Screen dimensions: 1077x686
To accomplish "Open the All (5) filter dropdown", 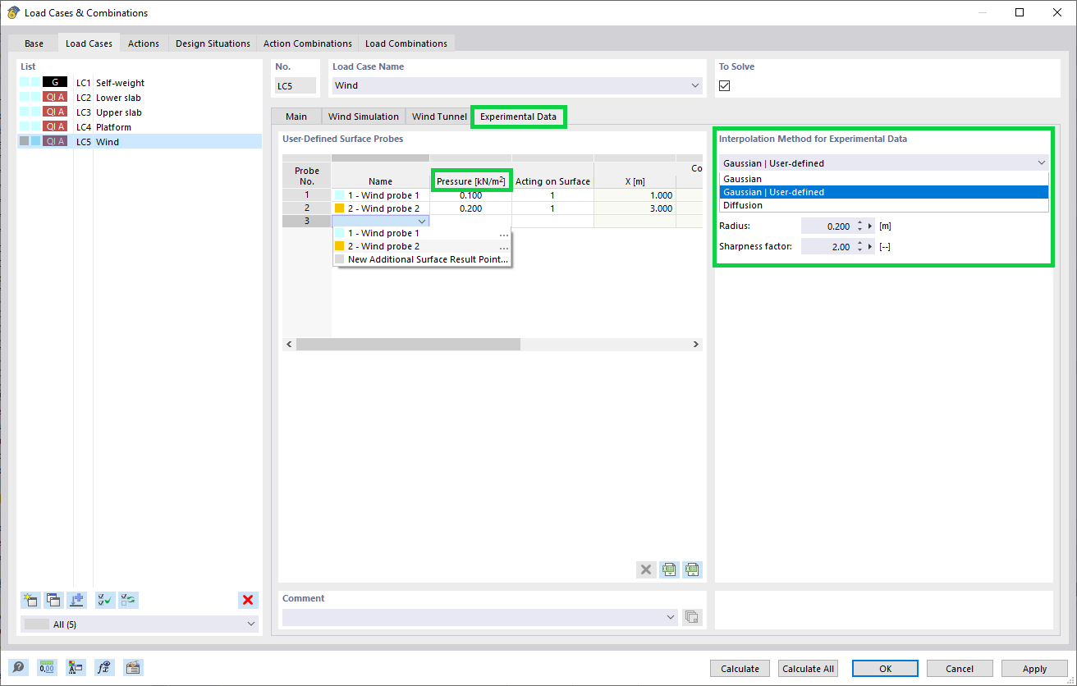I will 250,624.
